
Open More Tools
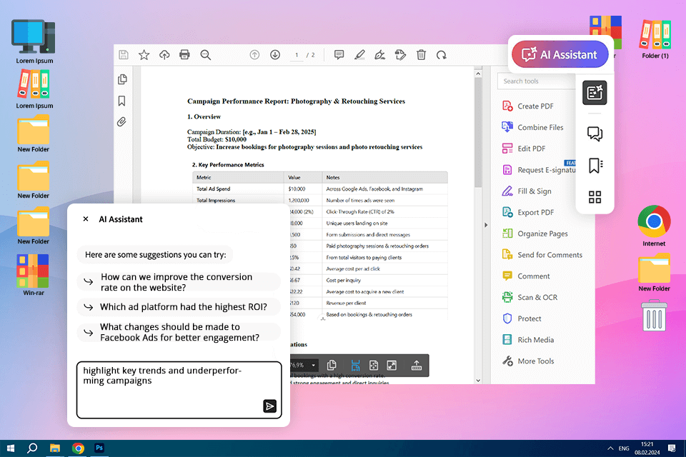pyautogui.click(x=528, y=361)
